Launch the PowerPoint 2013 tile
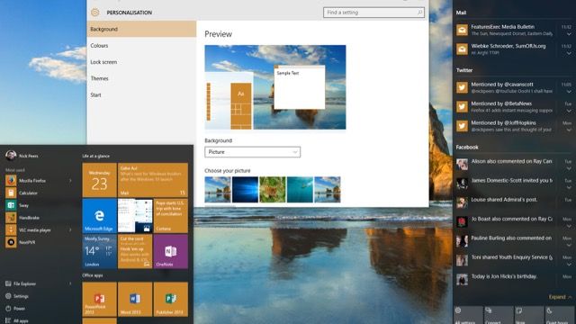Image resolution: width=576 pixels, height=324 pixels. pos(99,300)
